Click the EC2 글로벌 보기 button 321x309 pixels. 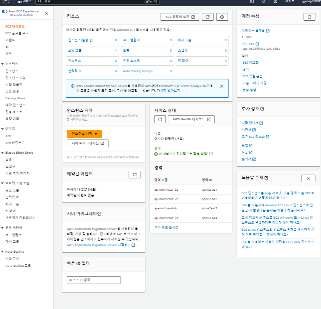pos(180,17)
